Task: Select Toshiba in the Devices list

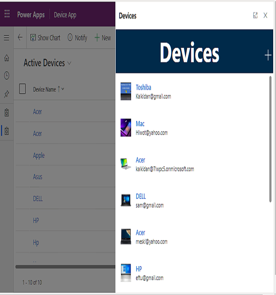Action: coord(144,88)
